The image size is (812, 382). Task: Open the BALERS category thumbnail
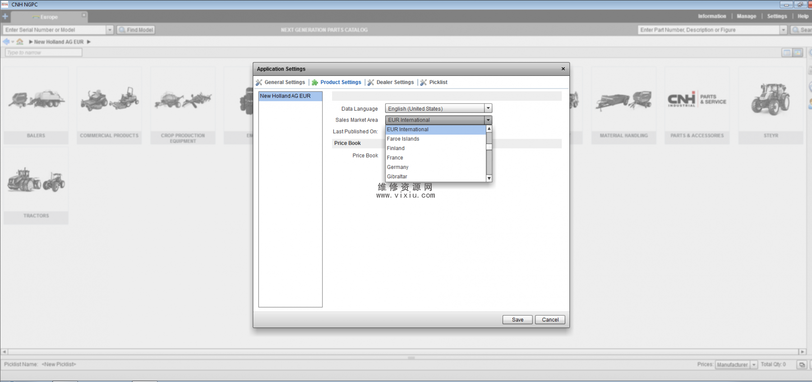[x=36, y=105]
